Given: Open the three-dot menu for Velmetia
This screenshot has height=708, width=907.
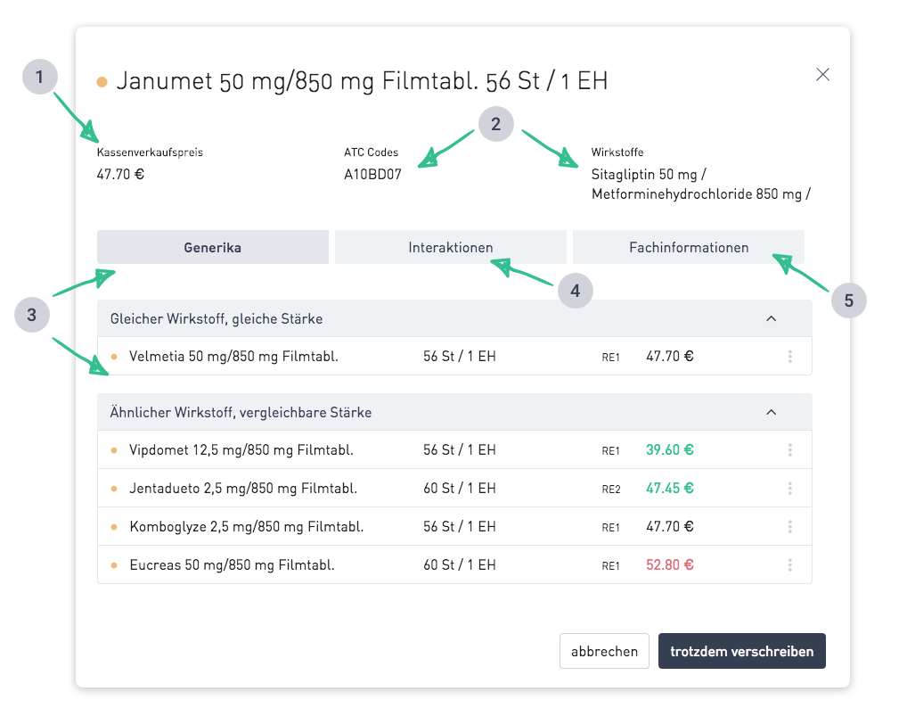Looking at the screenshot, I should 790,357.
